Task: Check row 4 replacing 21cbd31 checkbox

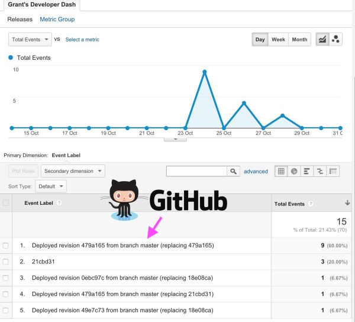Action: click(x=5, y=294)
